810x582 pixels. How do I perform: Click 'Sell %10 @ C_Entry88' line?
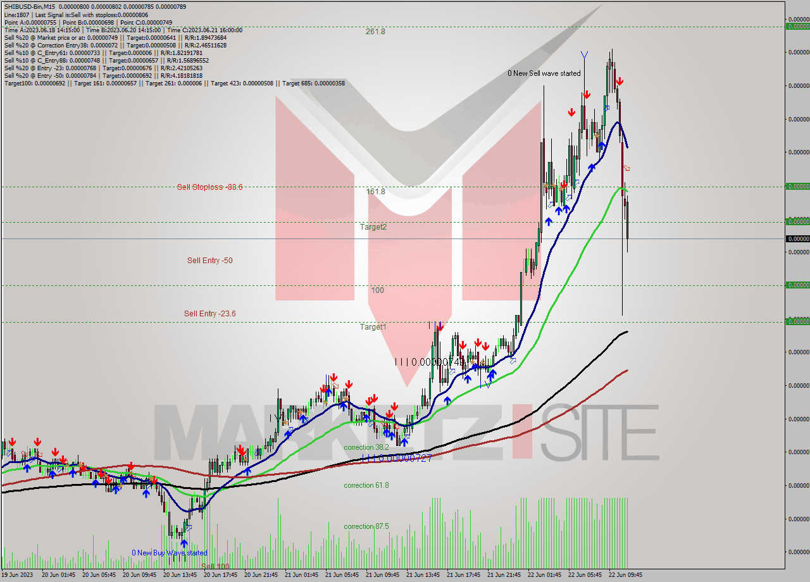pos(106,60)
